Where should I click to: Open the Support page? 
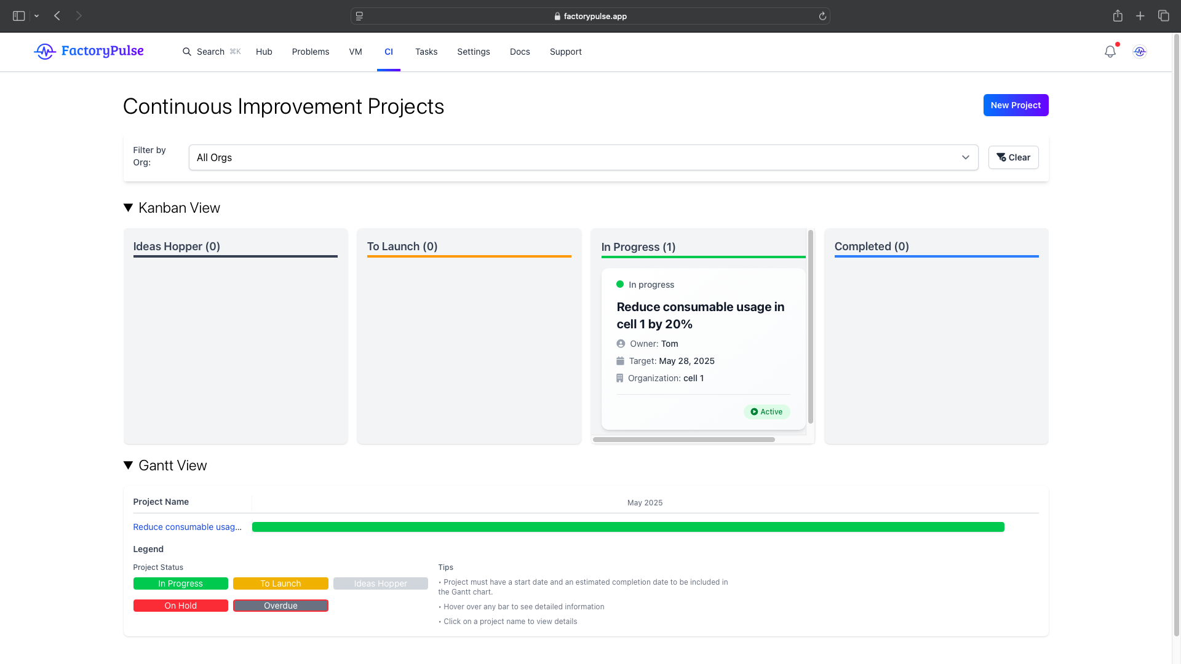tap(566, 52)
